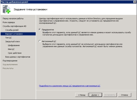Image resolution: width=137 pixels, height=100 pixels.
Task: Click the Отмена button
Action: [124, 95]
